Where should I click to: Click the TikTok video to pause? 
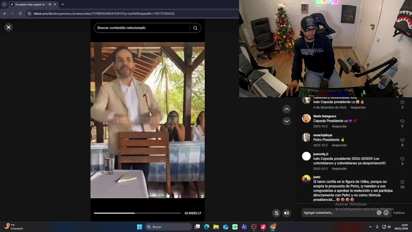[147, 120]
